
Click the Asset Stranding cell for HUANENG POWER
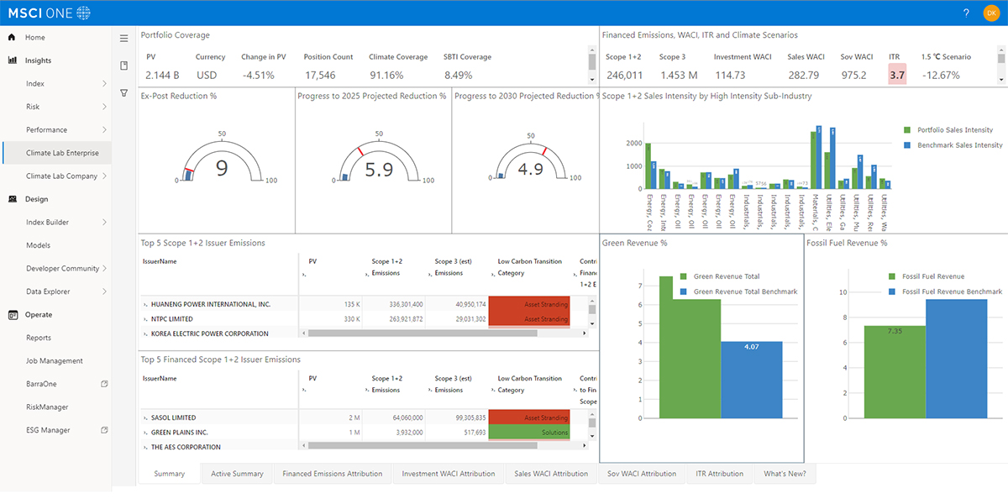(529, 304)
